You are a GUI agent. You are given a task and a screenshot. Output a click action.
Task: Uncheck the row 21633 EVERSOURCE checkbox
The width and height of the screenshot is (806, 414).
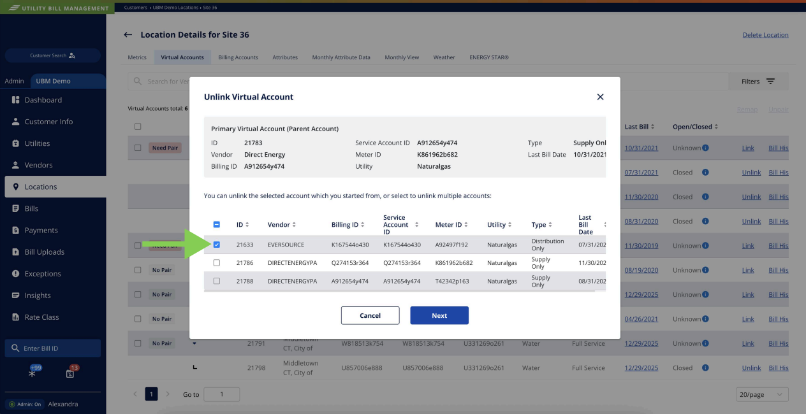pos(217,245)
